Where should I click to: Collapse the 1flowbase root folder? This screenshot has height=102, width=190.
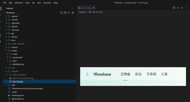pos(5,13)
